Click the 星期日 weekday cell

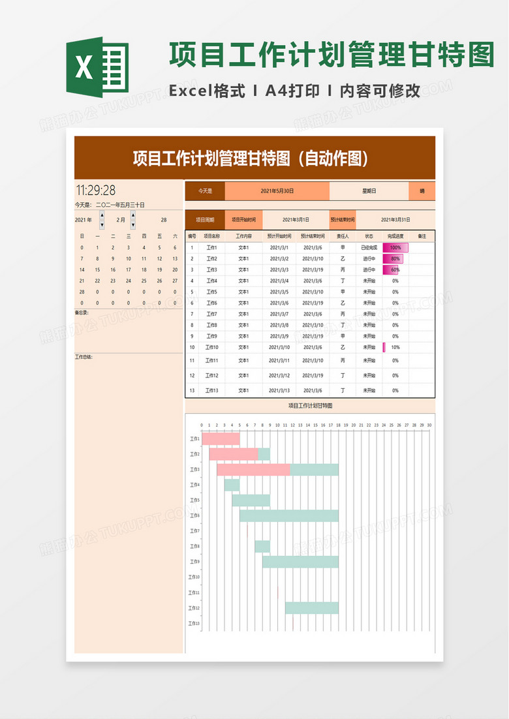point(369,191)
